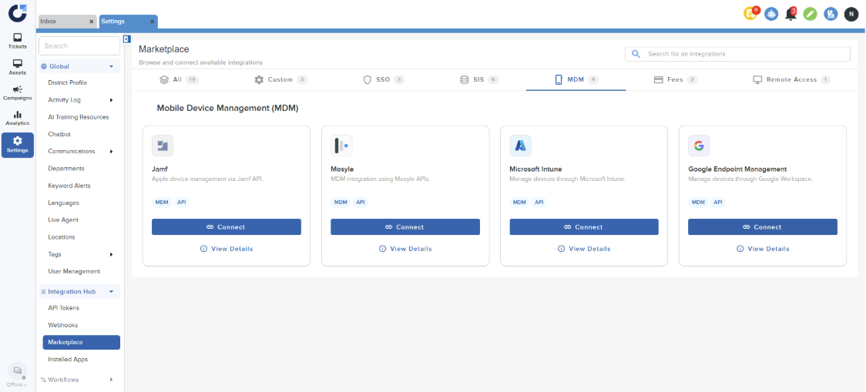Close the Inbox tab
Viewport: 866px width, 392px height.
(91, 22)
